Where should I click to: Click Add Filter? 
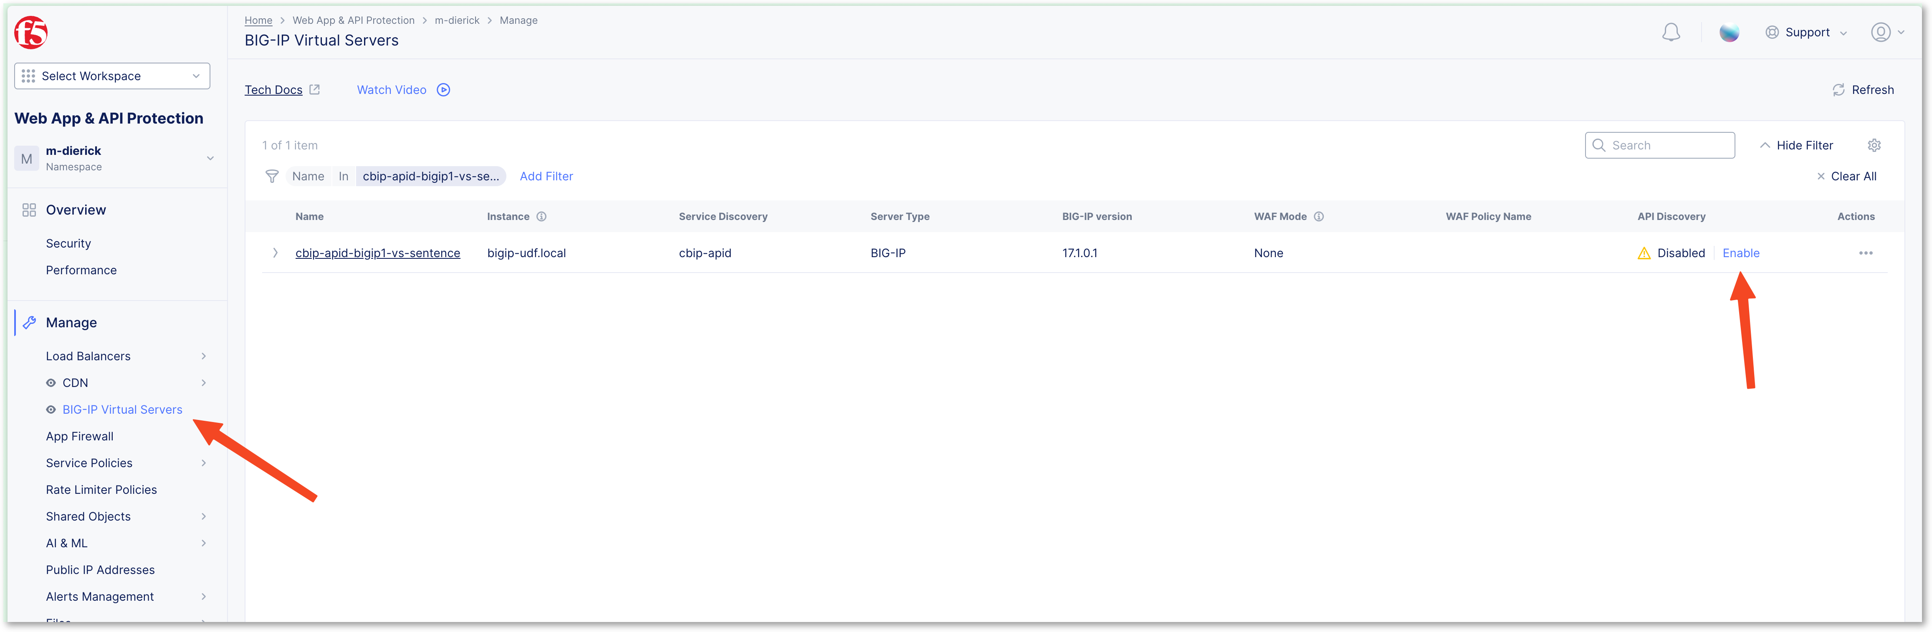pyautogui.click(x=546, y=177)
